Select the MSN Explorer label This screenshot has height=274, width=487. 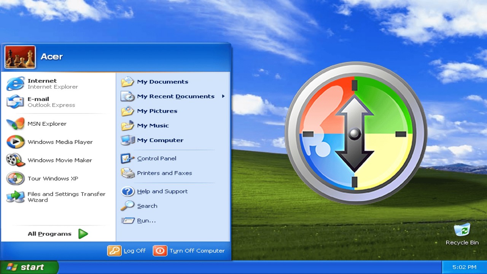click(x=47, y=124)
